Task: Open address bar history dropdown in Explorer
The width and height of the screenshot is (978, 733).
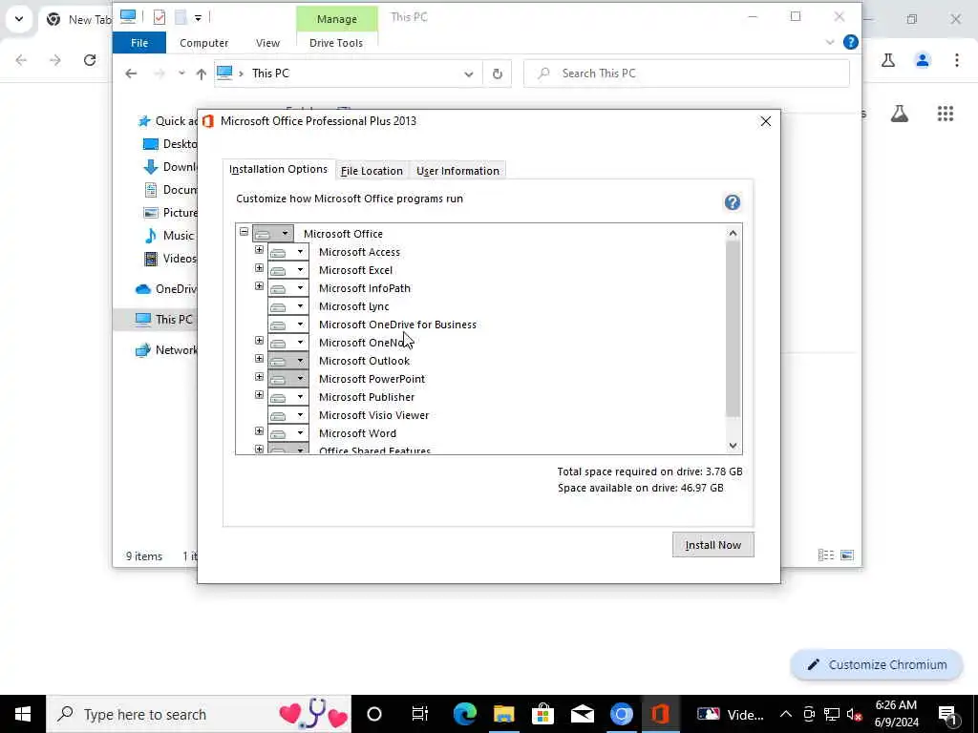Action: [468, 73]
